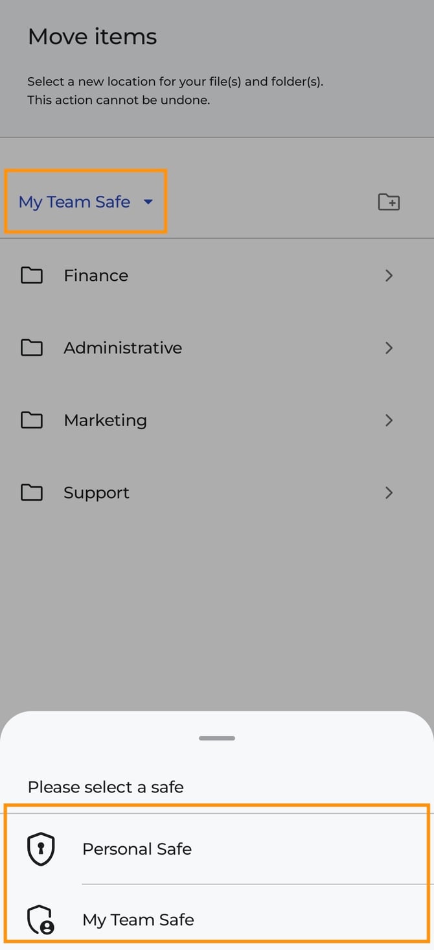
Task: Open the Administrative folder entry
Action: click(x=122, y=348)
